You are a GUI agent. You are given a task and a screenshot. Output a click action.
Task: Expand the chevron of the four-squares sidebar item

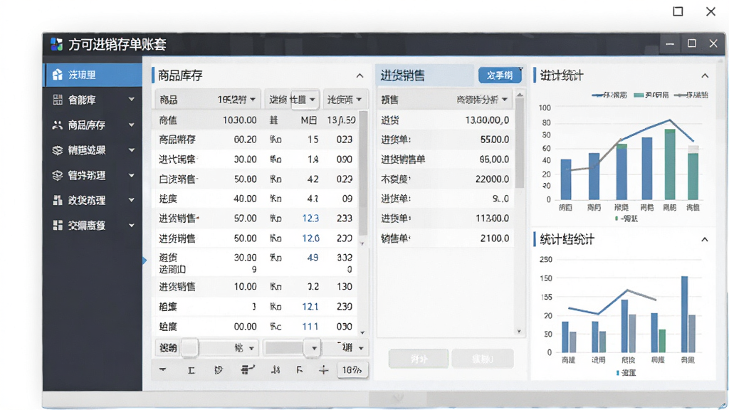pyautogui.click(x=132, y=225)
